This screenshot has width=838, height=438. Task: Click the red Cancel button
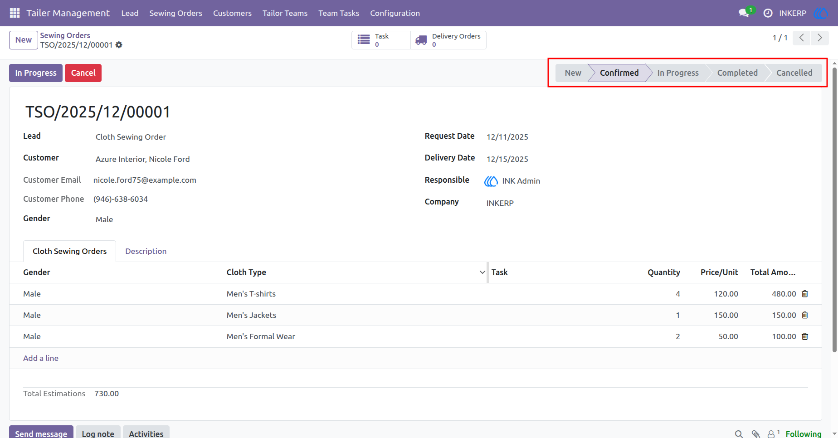click(x=83, y=73)
